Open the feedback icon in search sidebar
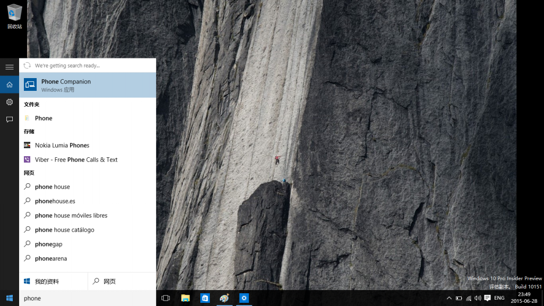Image resolution: width=544 pixels, height=306 pixels. (x=10, y=120)
